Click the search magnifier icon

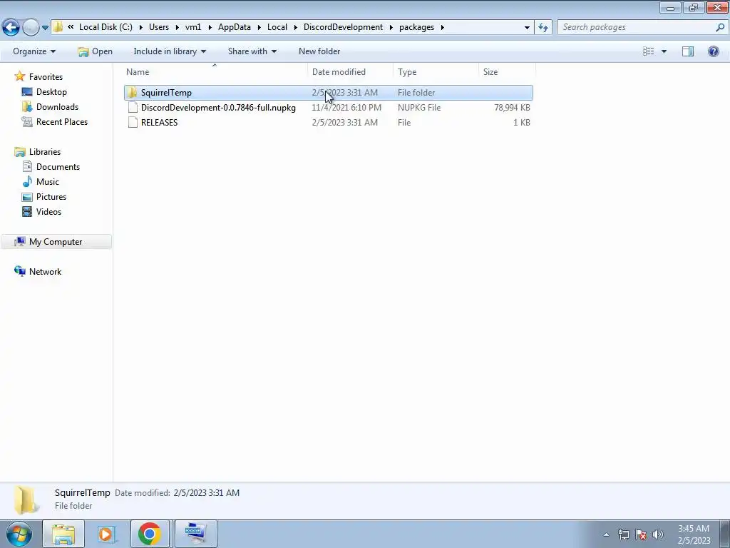[720, 27]
